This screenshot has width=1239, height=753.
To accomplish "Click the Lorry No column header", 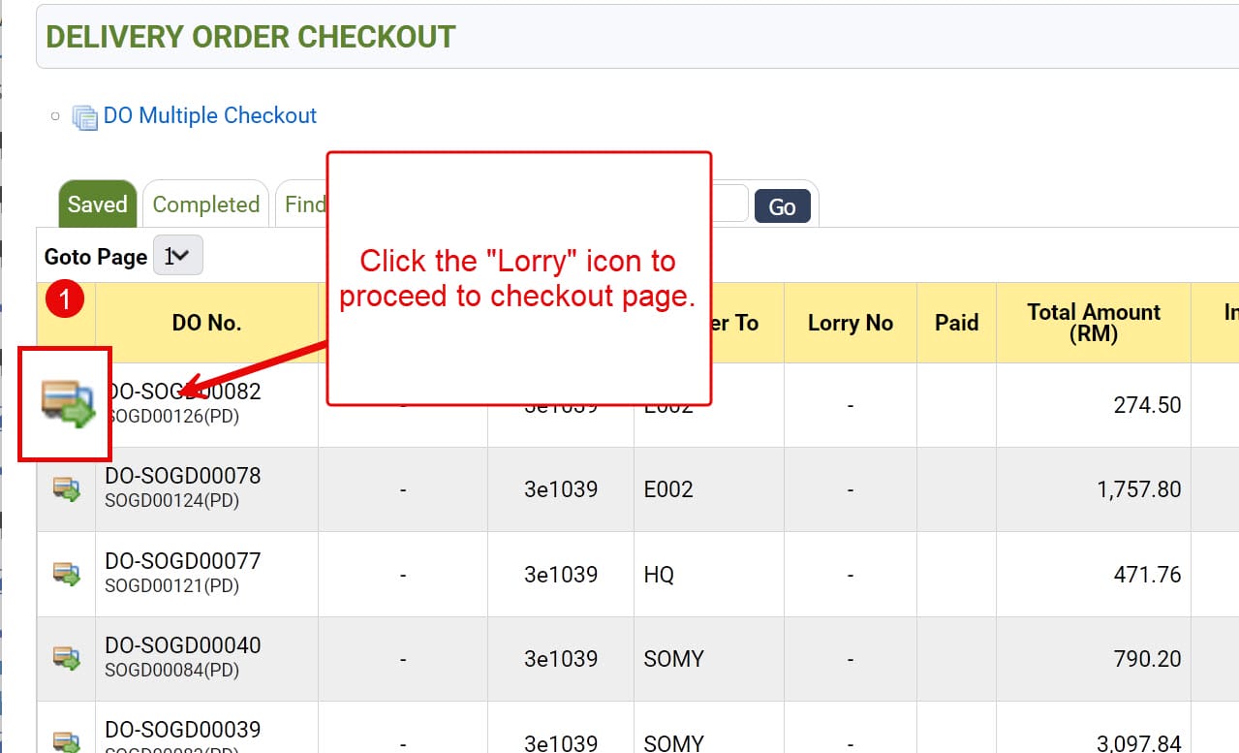I will pyautogui.click(x=850, y=323).
